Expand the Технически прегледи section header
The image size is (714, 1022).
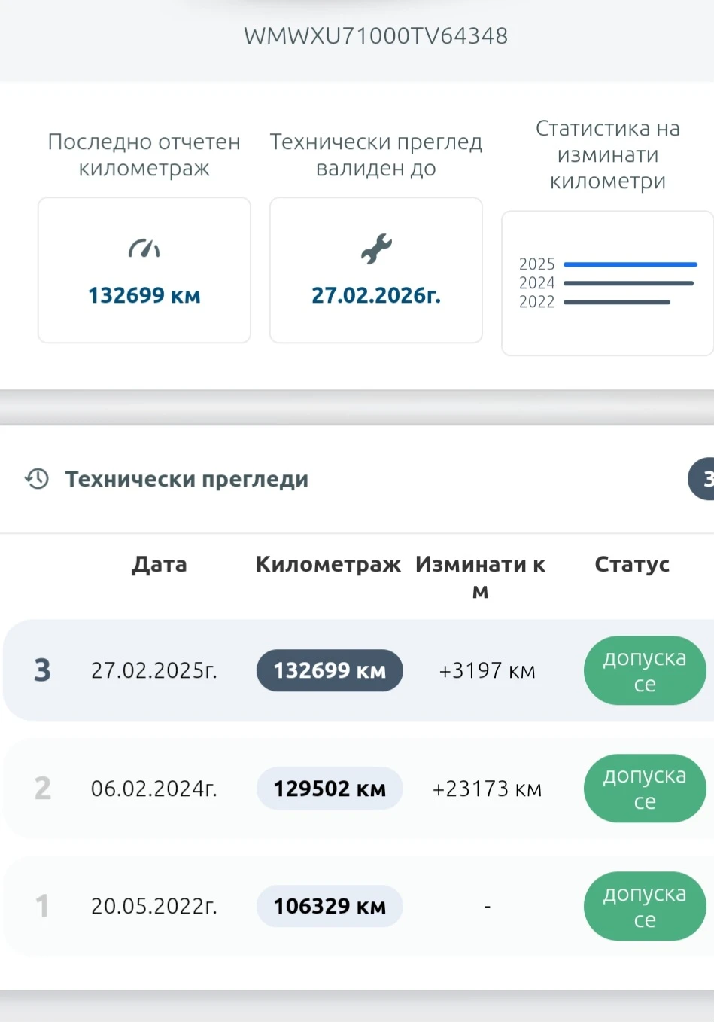(x=187, y=479)
